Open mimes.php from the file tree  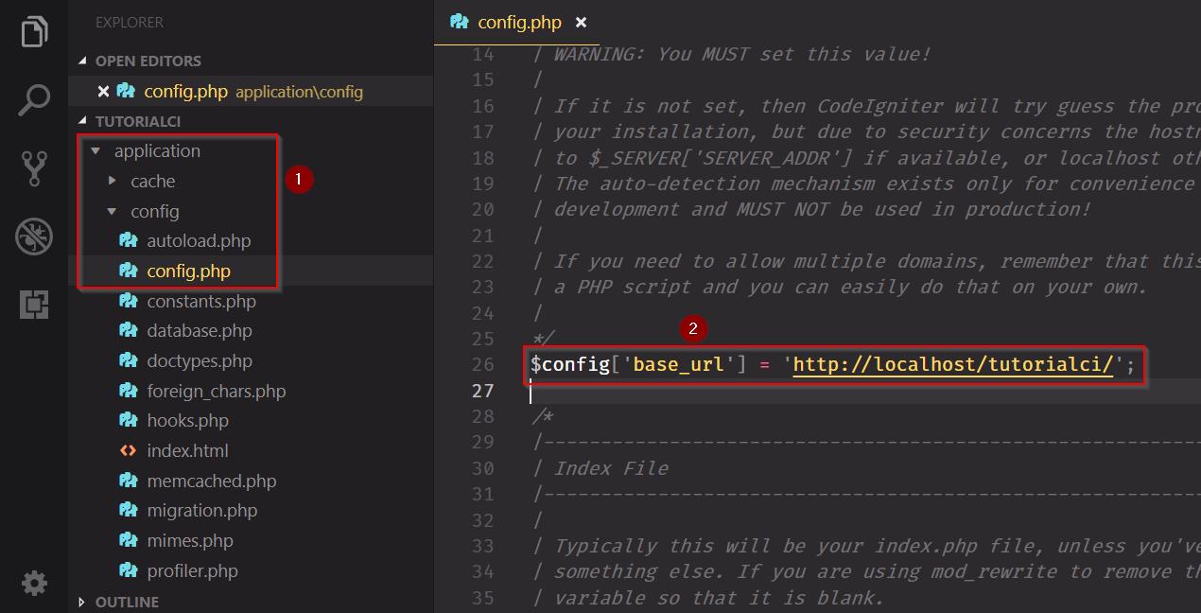[x=190, y=541]
